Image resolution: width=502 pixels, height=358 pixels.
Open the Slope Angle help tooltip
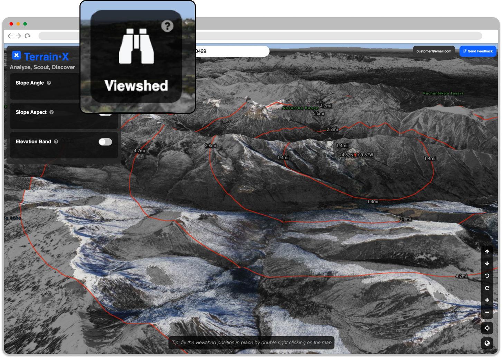(x=49, y=83)
